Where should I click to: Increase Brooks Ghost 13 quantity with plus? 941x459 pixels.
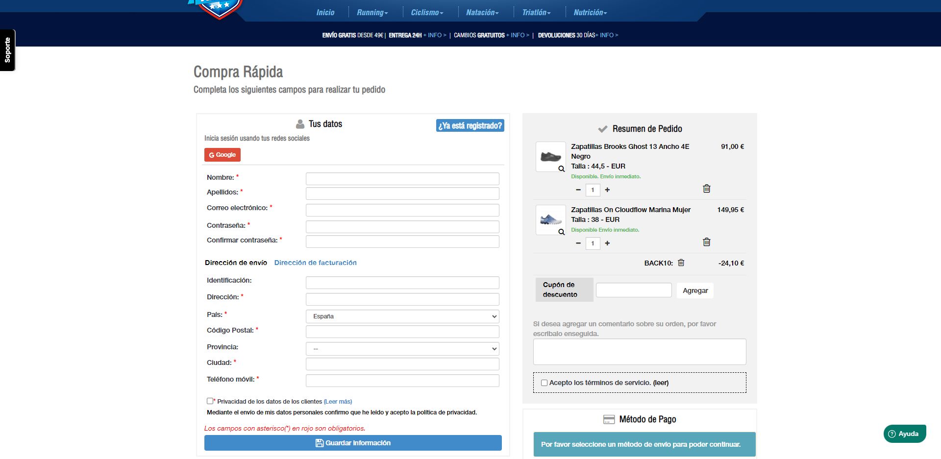(x=607, y=190)
